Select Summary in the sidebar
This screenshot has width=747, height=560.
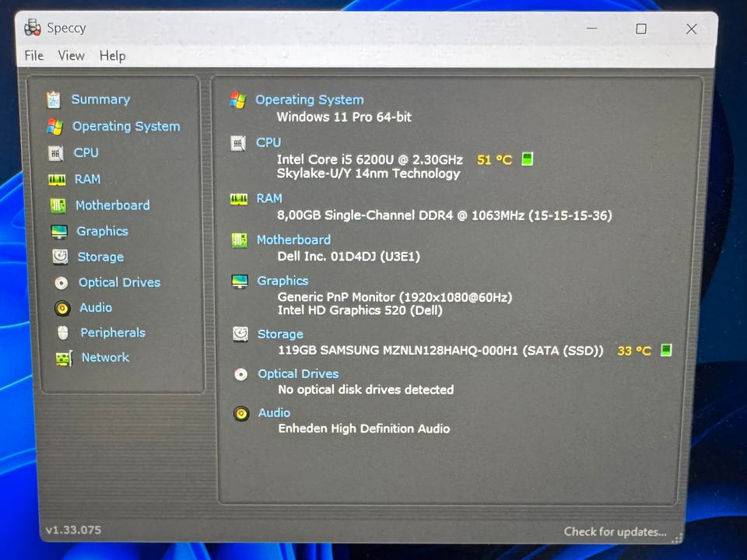(100, 100)
